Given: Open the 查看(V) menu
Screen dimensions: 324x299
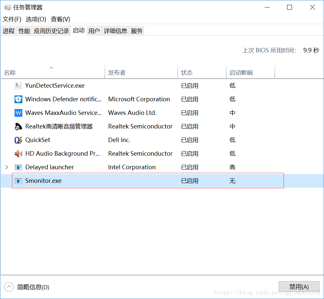Looking at the screenshot, I should [x=60, y=19].
